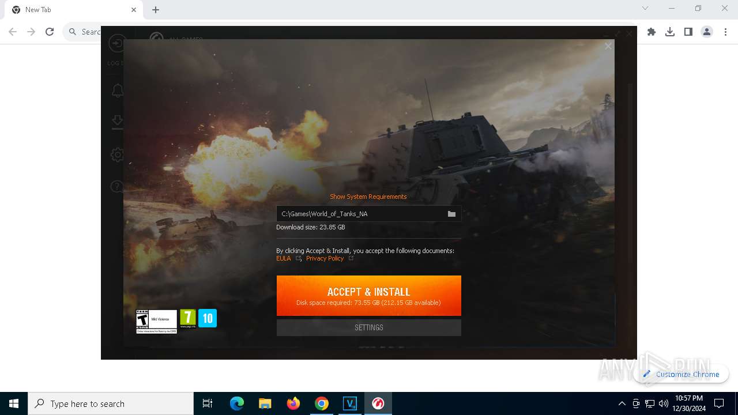Image resolution: width=738 pixels, height=415 pixels.
Task: Switch to Wargaming Game Center on taskbar
Action: (378, 403)
